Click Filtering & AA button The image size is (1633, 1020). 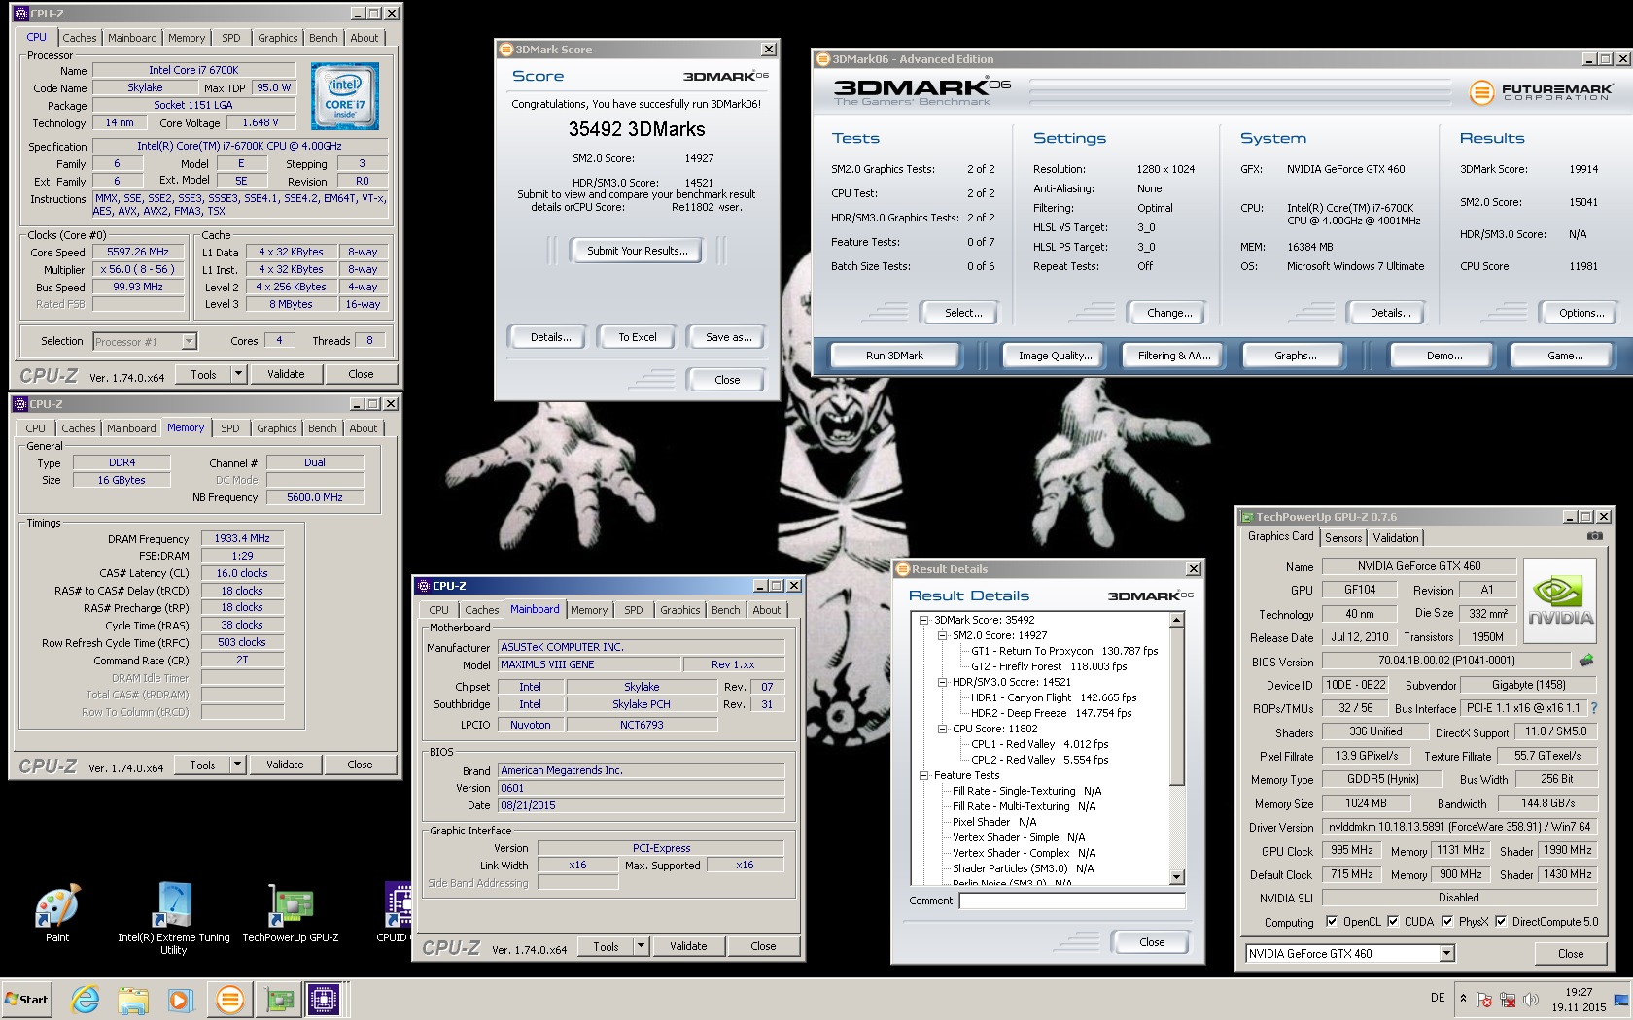[1174, 356]
